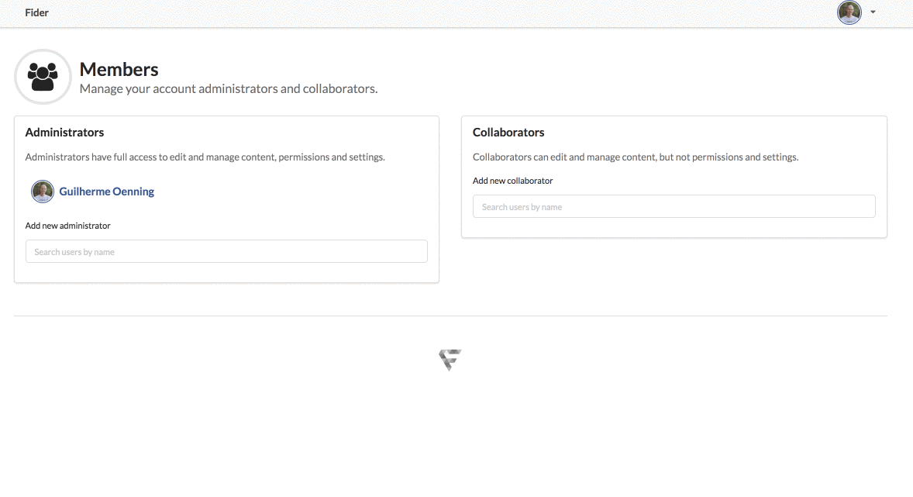913x497 pixels.
Task: Focus the collaborator search users field
Action: [x=674, y=207]
